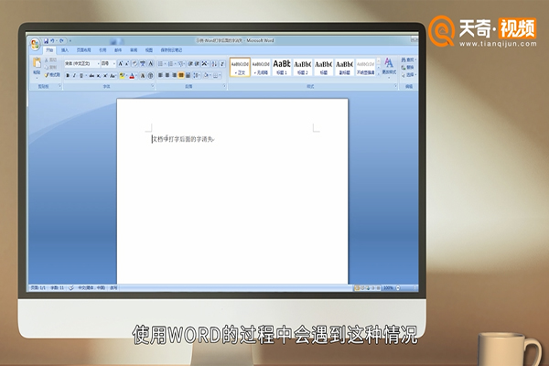Open Asian layout icon in Paragraph group
This screenshot has width=549, height=366.
(x=206, y=64)
